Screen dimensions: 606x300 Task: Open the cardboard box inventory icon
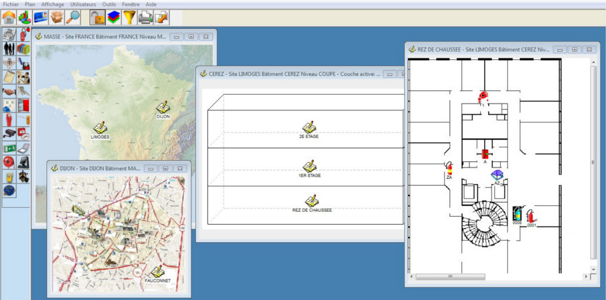[x=57, y=17]
